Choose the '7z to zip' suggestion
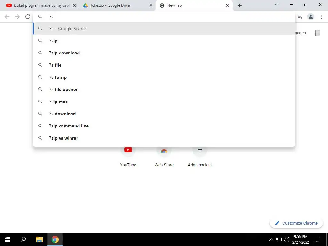This screenshot has width=328, height=246. pyautogui.click(x=164, y=77)
